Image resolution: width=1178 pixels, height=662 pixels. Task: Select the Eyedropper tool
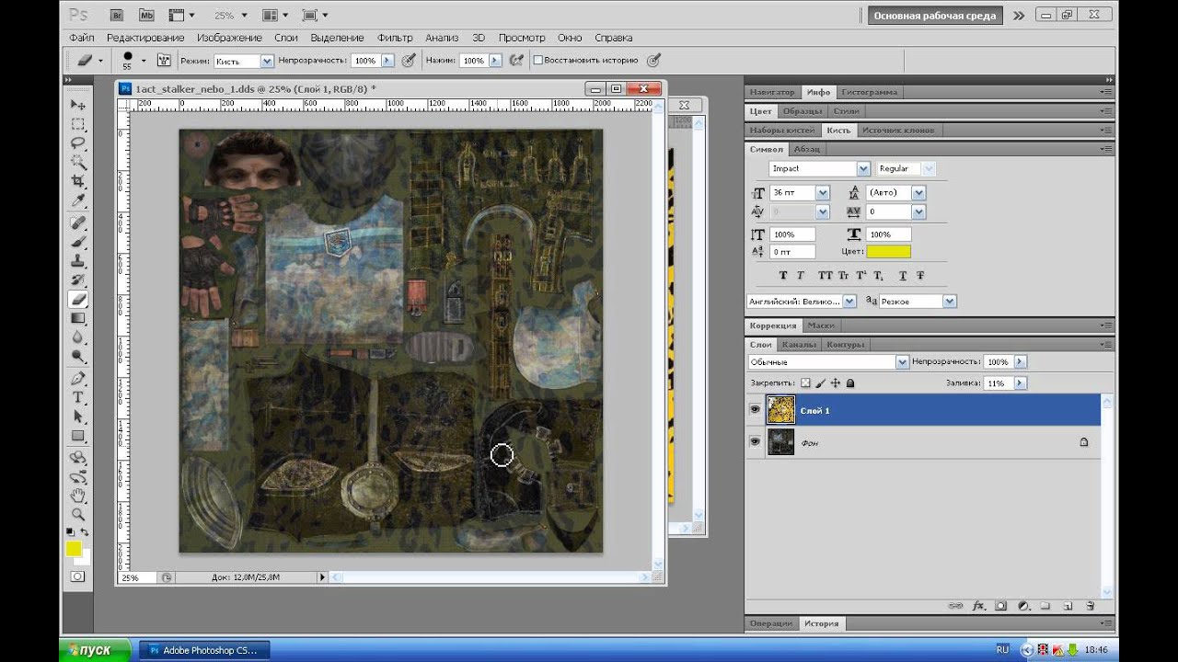coord(78,201)
